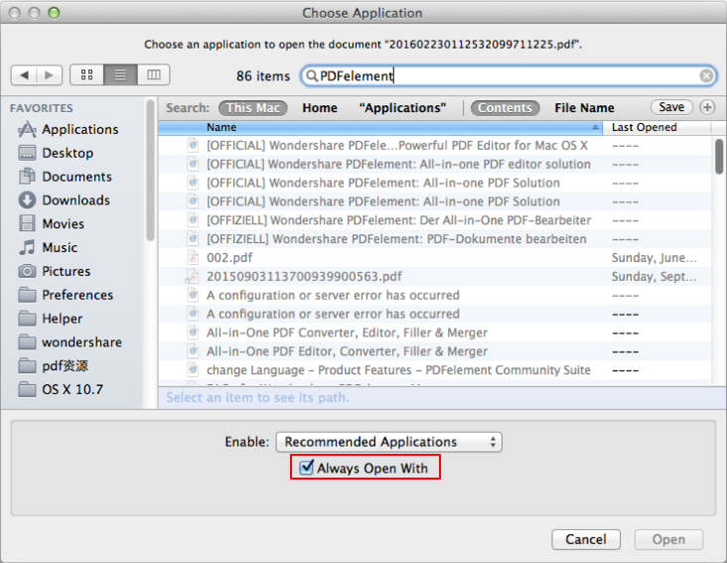The height and width of the screenshot is (563, 727).
Task: Click in the PDFelement search field
Action: click(508, 75)
